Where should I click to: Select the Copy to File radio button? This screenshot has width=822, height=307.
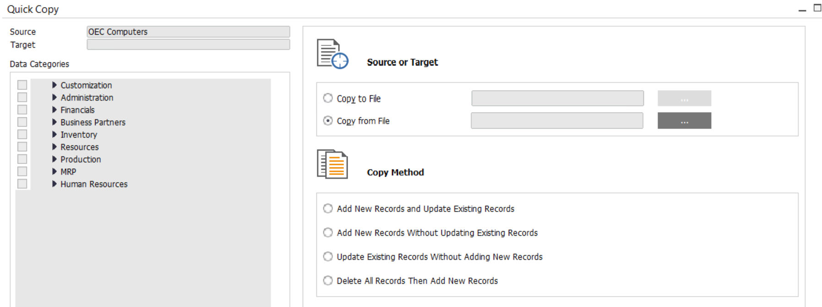(328, 98)
